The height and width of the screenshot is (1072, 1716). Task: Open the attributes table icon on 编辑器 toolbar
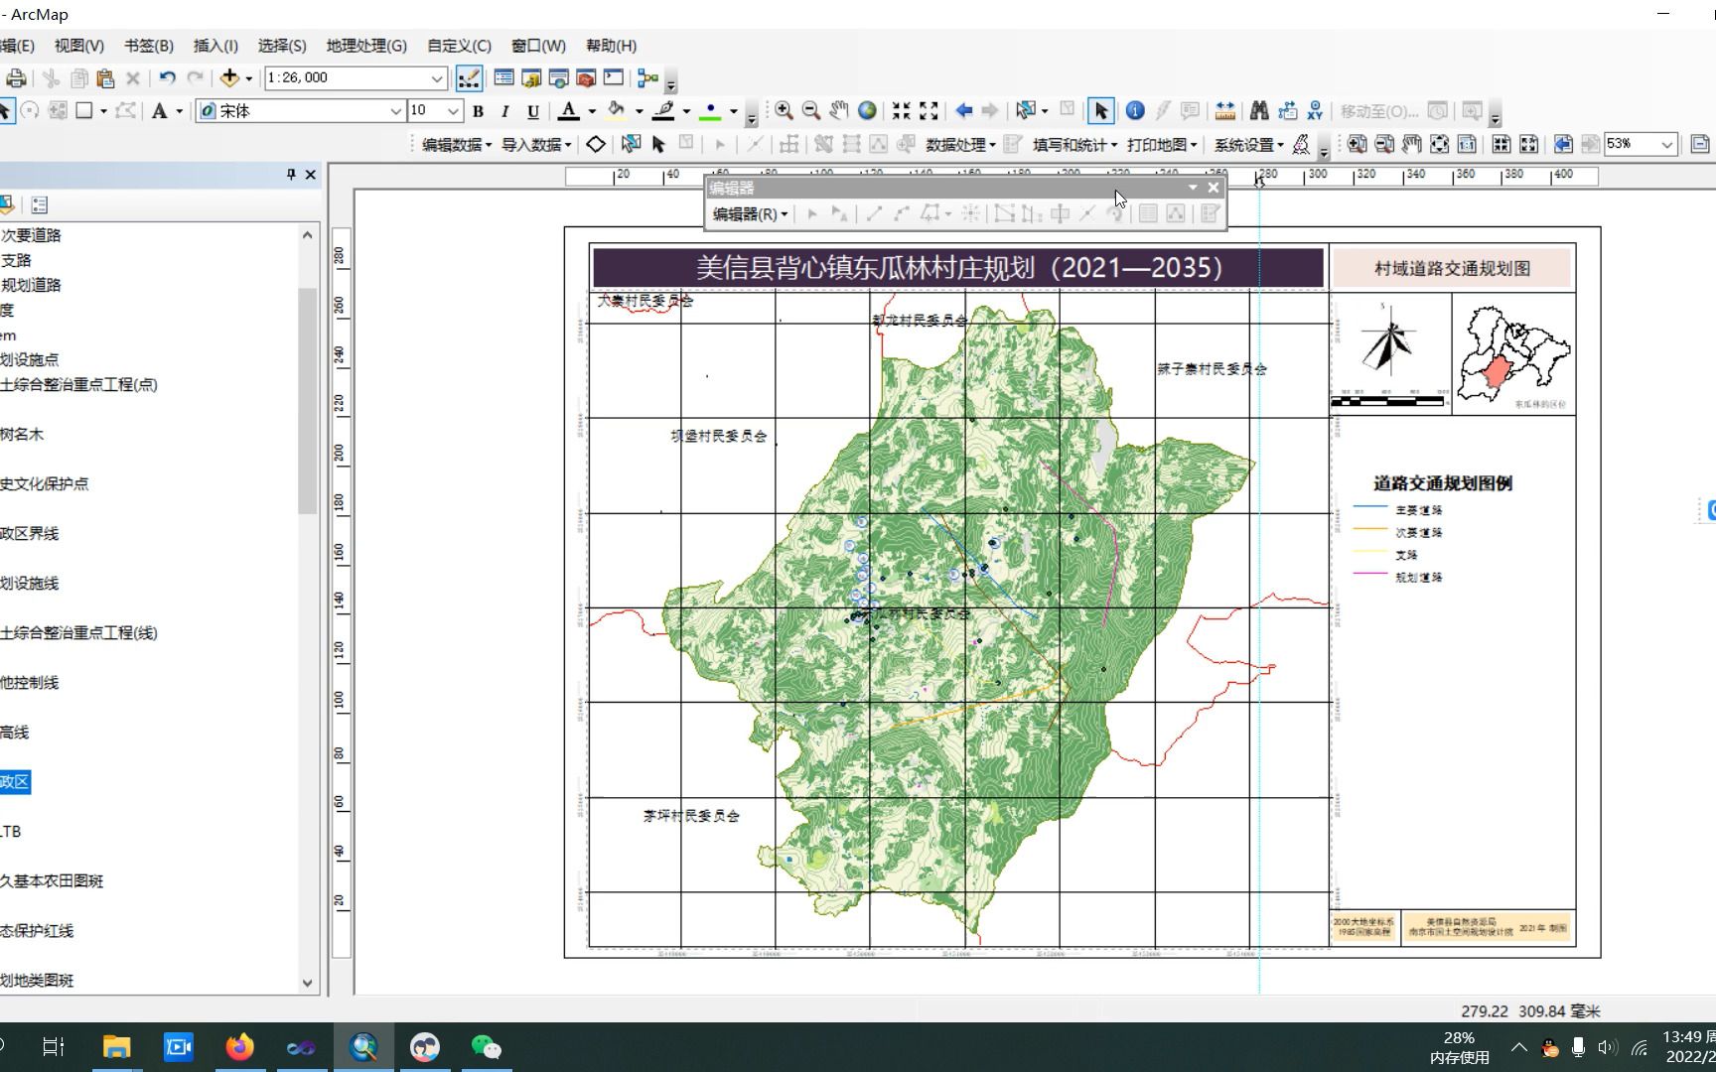point(1147,214)
